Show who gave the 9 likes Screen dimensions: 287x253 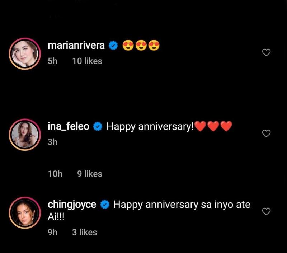pyautogui.click(x=90, y=174)
